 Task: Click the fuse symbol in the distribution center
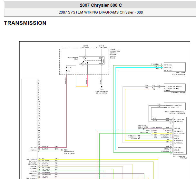[66, 69]
